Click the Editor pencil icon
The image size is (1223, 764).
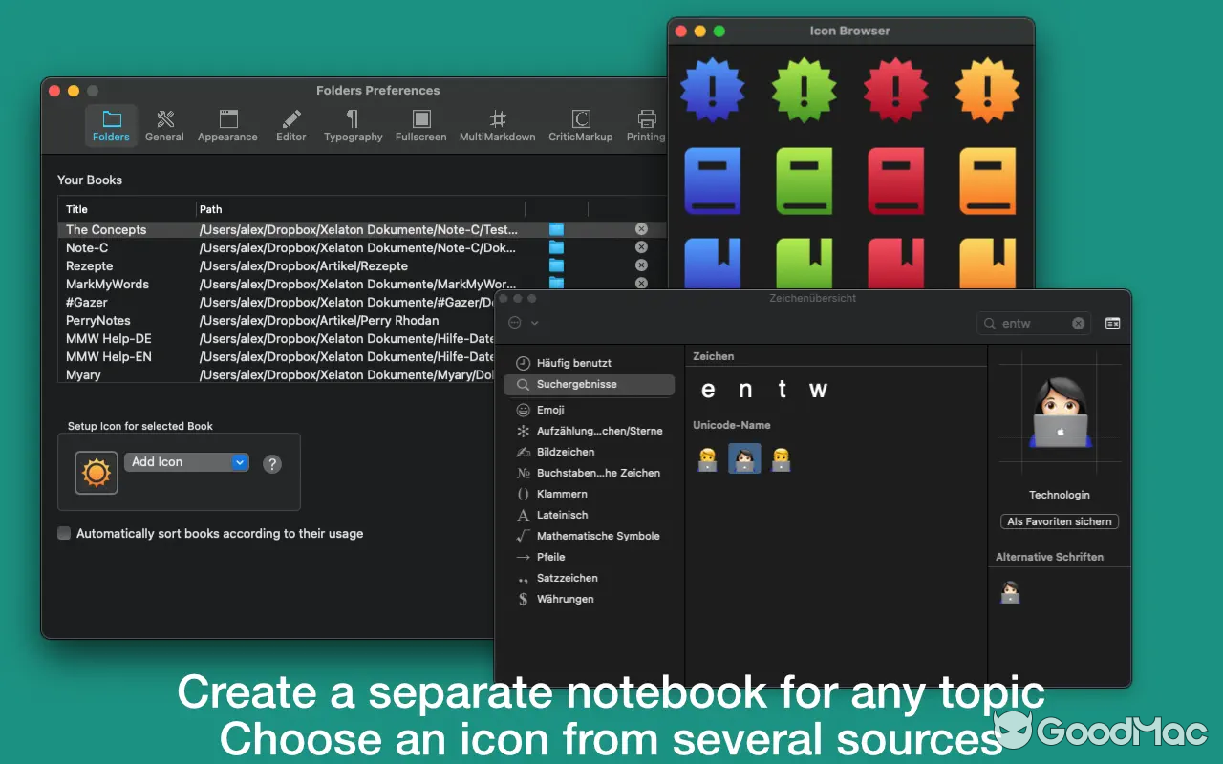point(291,125)
